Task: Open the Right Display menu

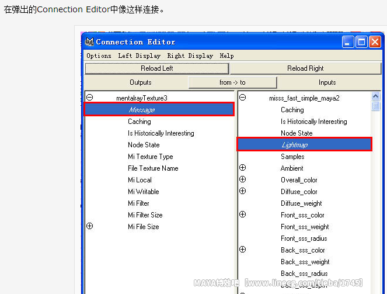Action: click(190, 56)
